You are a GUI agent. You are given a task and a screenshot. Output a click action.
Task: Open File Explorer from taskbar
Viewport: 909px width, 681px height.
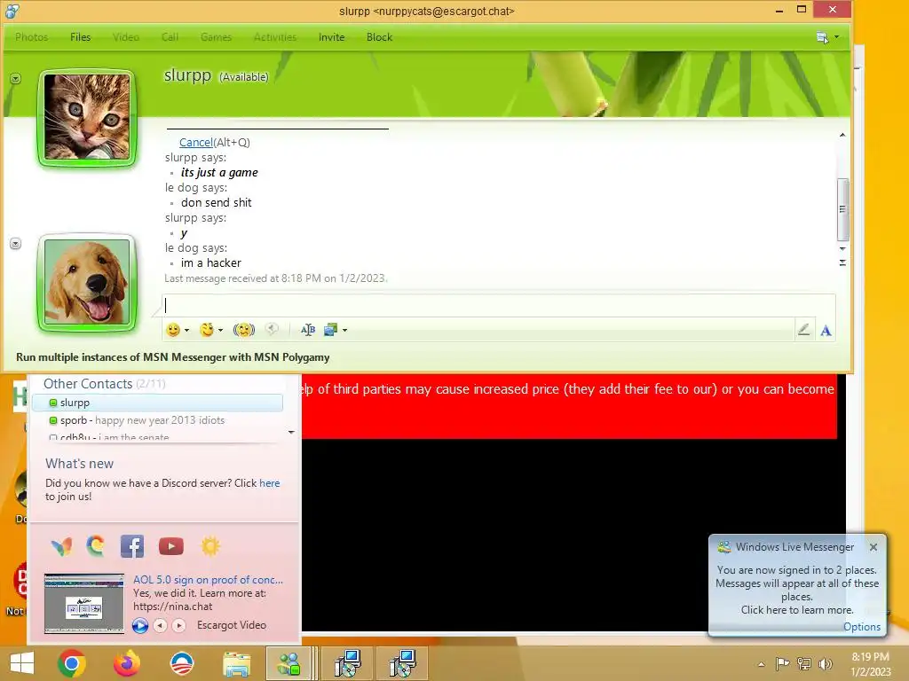(236, 663)
